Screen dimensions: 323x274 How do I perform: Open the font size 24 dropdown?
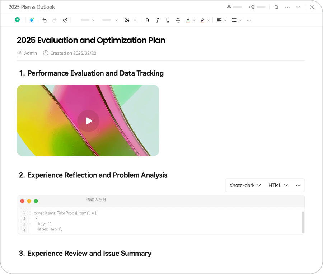point(130,20)
